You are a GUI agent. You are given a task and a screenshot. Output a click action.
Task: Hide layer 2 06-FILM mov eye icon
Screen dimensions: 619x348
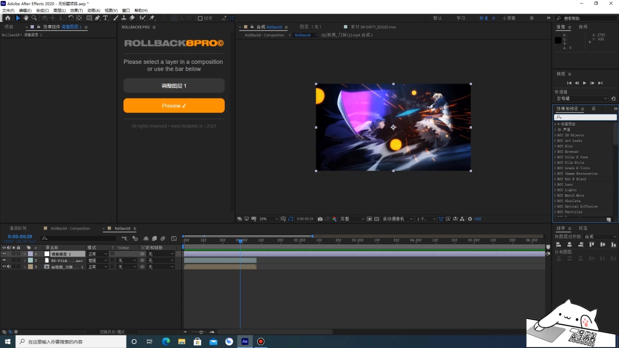4,260
